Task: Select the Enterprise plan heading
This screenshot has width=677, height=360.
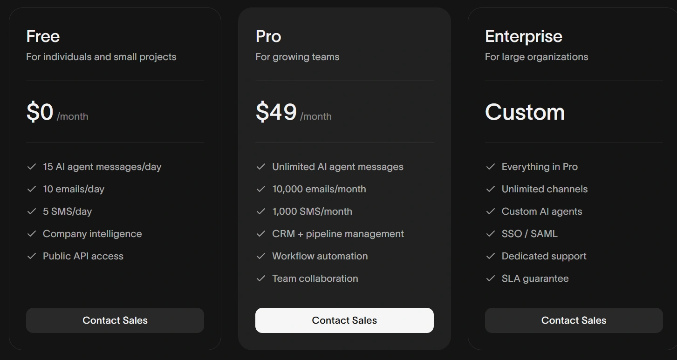Action: pyautogui.click(x=523, y=36)
